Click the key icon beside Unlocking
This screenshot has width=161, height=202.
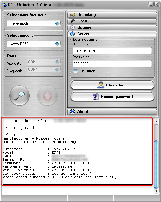73,15
